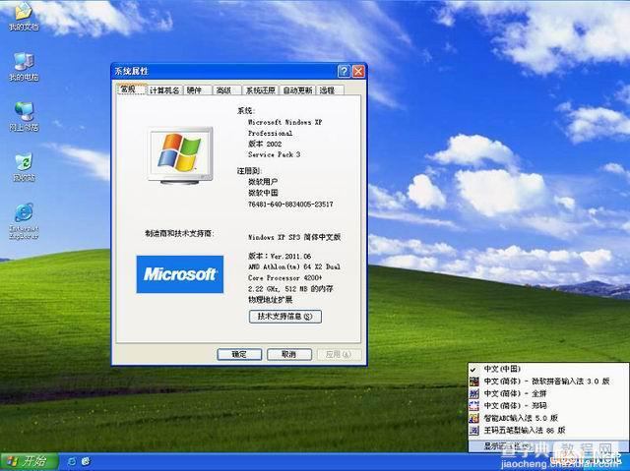Image resolution: width=630 pixels, height=471 pixels.
Task: Click the 'Windows XP SP3 简体中文版' text
Action: click(294, 237)
